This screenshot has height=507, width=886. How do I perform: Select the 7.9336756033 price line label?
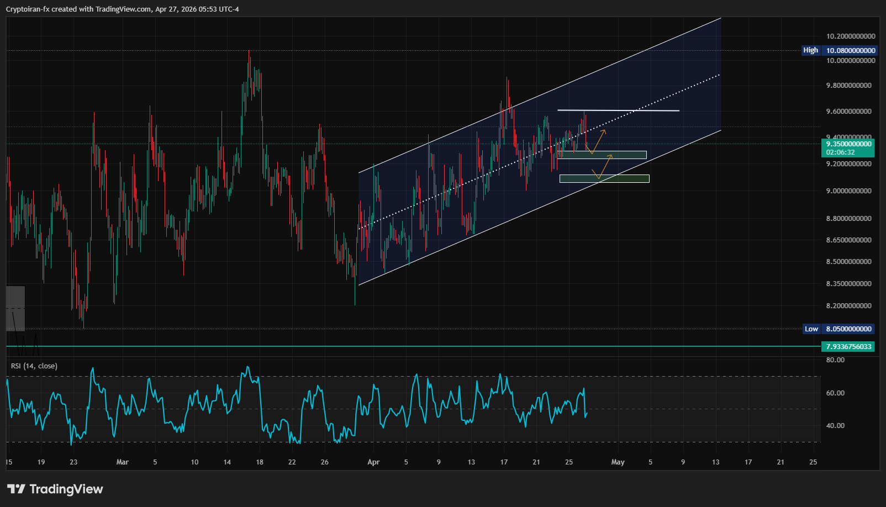(848, 347)
